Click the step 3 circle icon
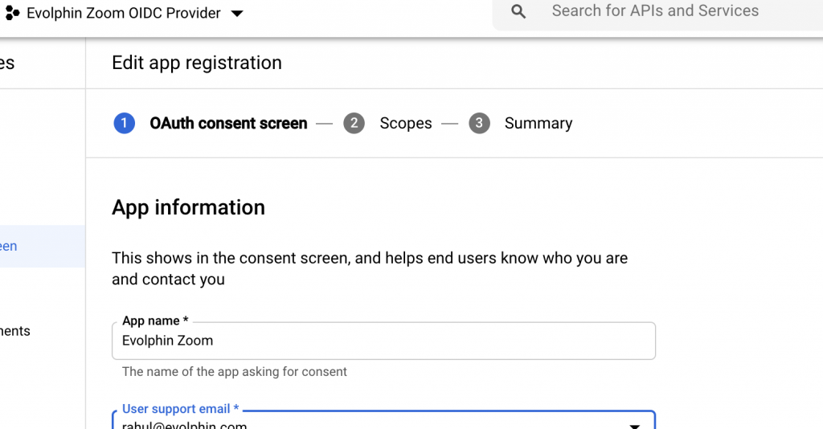Viewport: 823px width, 429px height. 479,123
